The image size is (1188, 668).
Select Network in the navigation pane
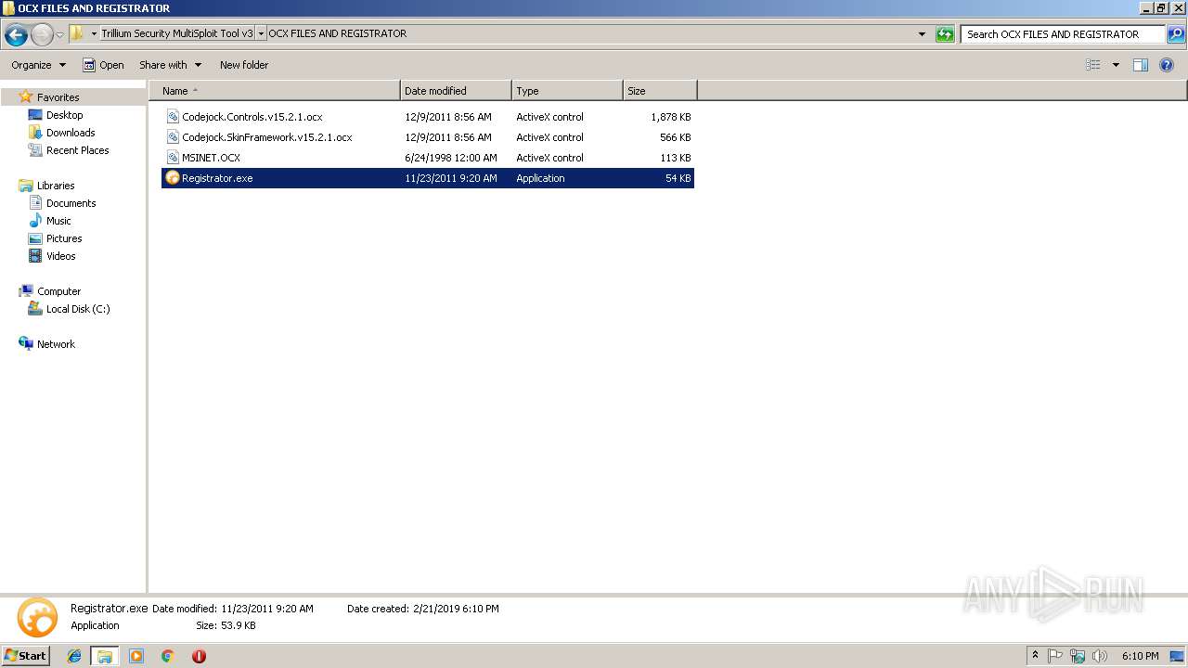[56, 344]
